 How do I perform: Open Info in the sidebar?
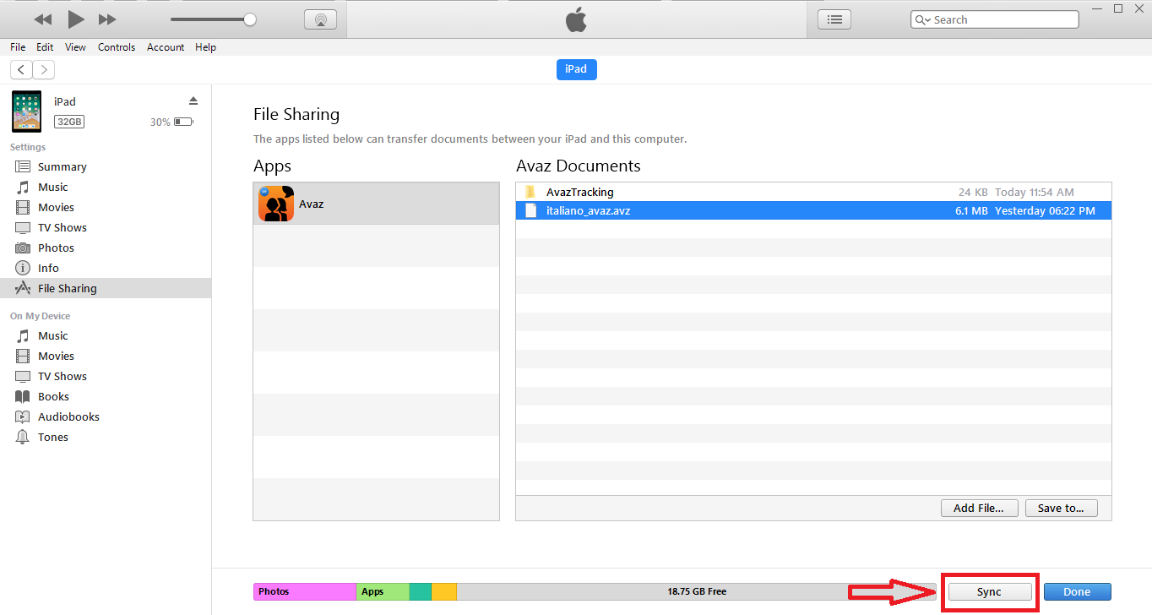106,268
